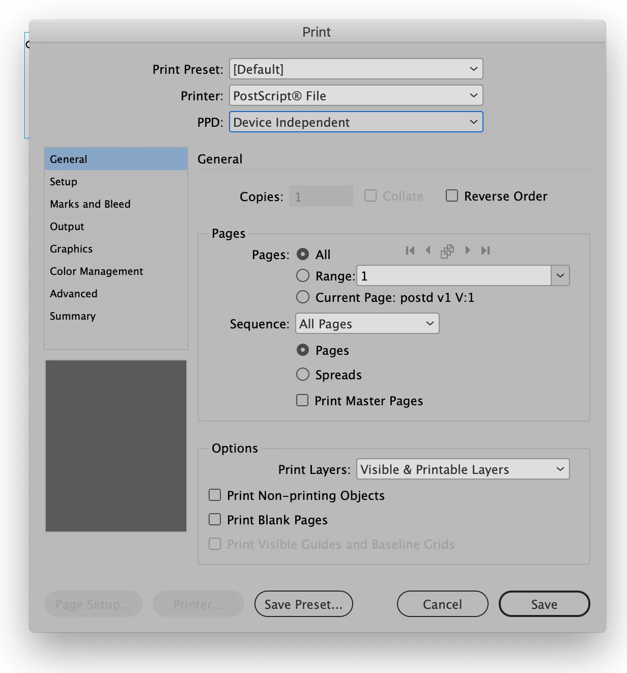The width and height of the screenshot is (627, 673).
Task: Open the Graphics panel
Action: 116,248
